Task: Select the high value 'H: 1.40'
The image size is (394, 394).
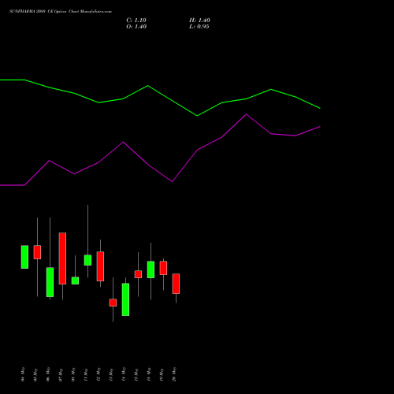Action: (199, 20)
